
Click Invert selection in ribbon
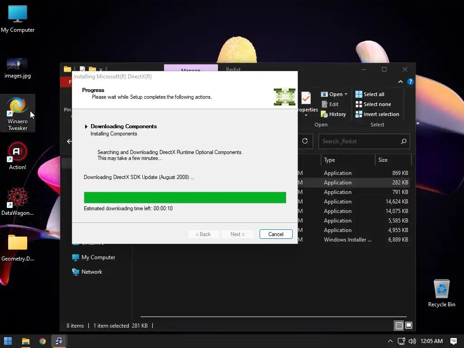pyautogui.click(x=377, y=114)
